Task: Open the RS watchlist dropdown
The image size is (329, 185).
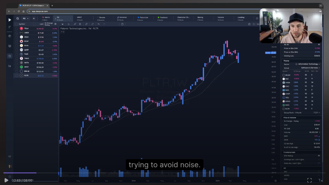Action: (25, 18)
